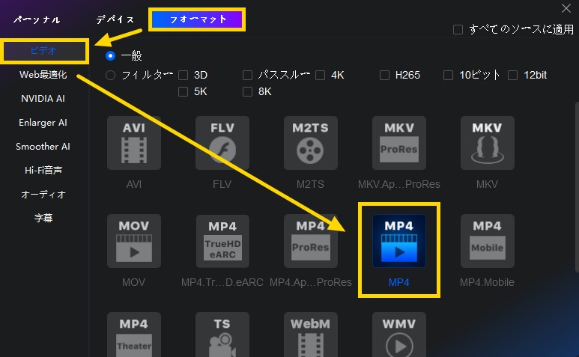Select the AVI format icon
Screen dimensions: 579x357
click(133, 143)
